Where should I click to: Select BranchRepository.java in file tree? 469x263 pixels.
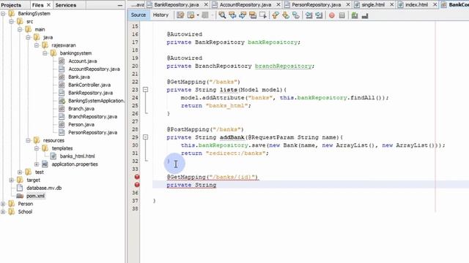93,117
